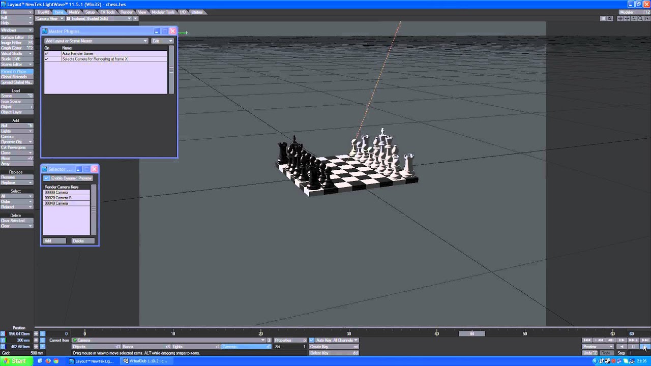Switch to VirtualDub taskbar button
The width and height of the screenshot is (651, 366).
coord(145,361)
